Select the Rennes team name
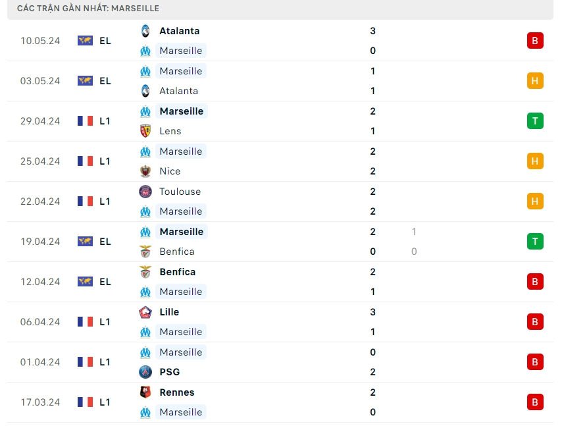 click(x=176, y=392)
